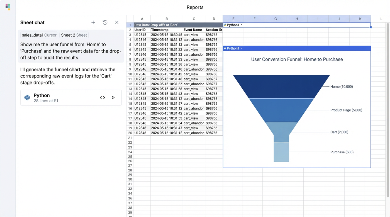Click the vertical scrollbar on sheet
This screenshot has width=390, height=217.
click(x=387, y=110)
